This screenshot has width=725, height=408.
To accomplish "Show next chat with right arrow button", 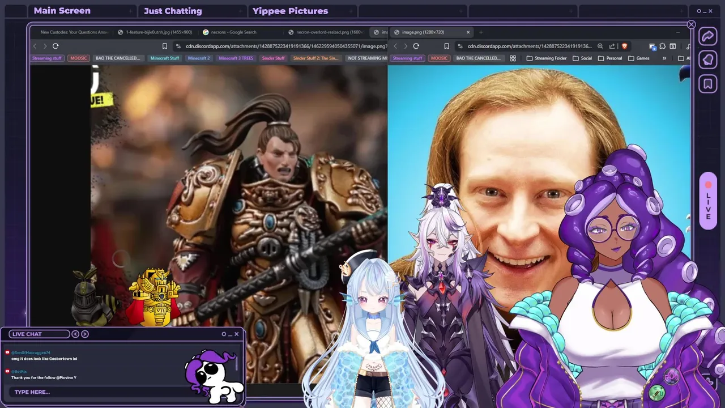I will [85, 334].
